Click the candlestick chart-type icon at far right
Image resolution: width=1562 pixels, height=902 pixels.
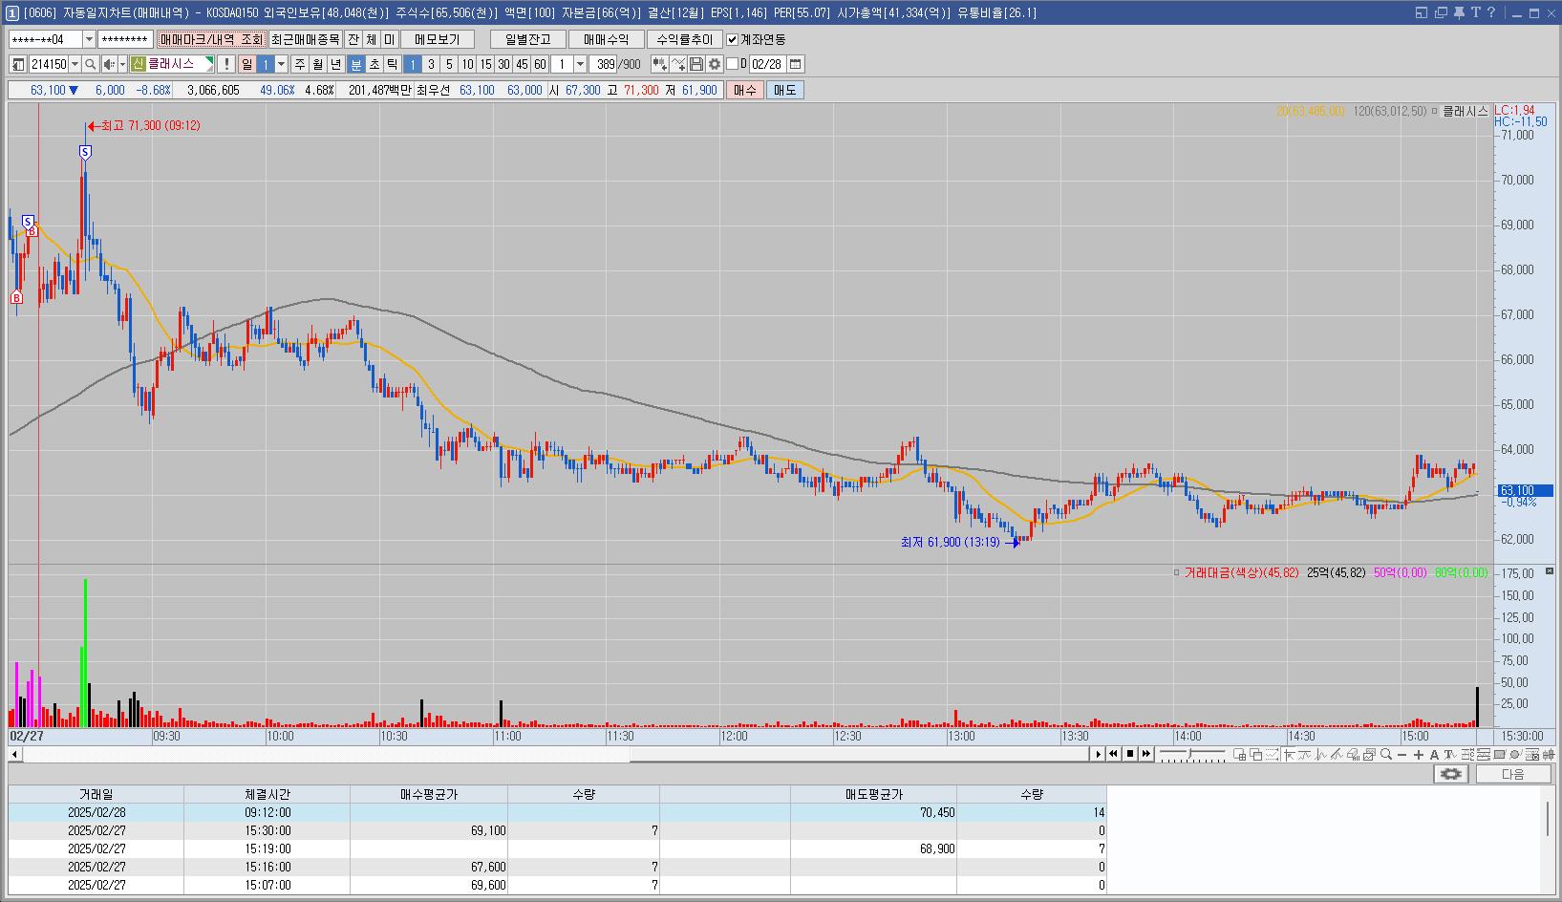click(x=1548, y=754)
